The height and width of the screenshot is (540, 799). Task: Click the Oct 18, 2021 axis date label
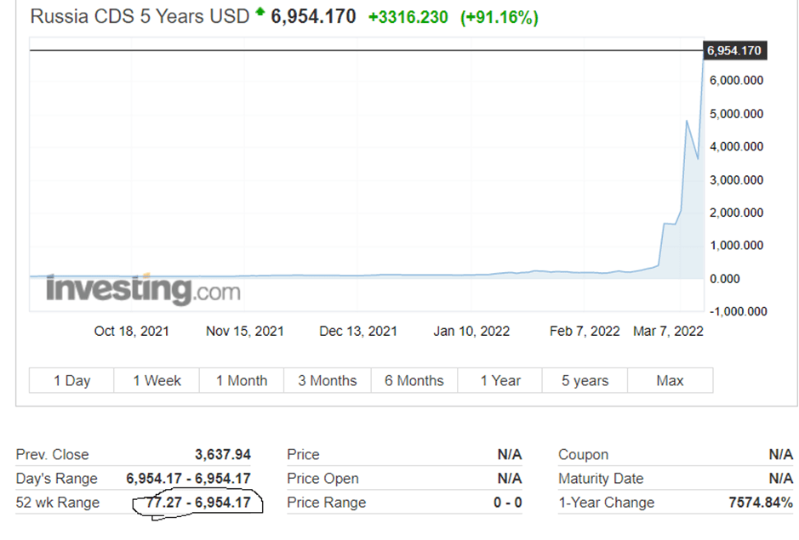(x=131, y=331)
